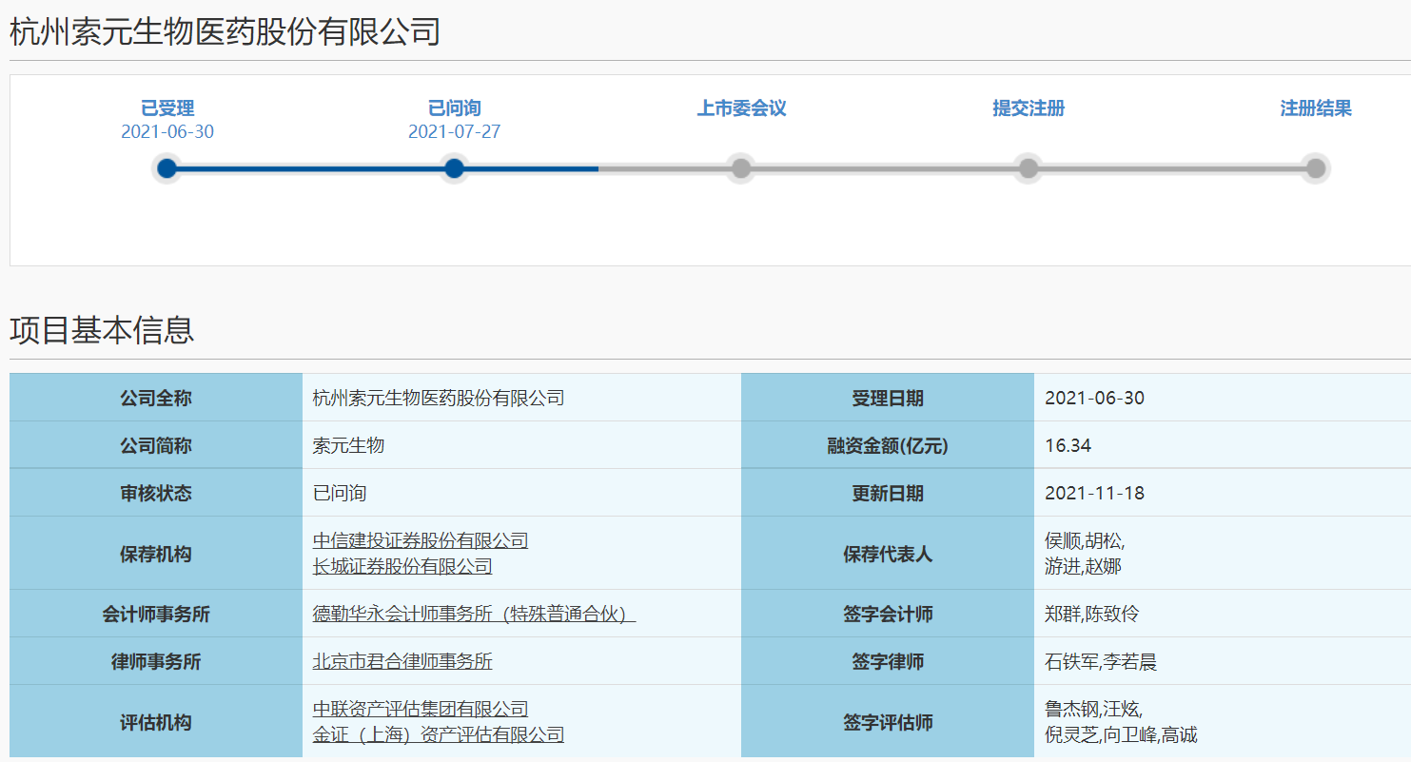The width and height of the screenshot is (1411, 762).
Task: Click the 2021-07-27 inquiry date in timeline
Action: point(455,132)
